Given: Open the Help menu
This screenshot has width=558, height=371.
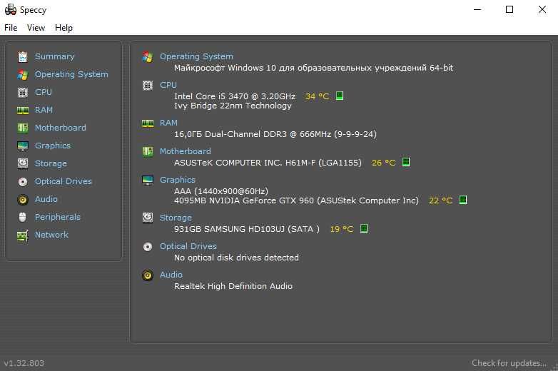Looking at the screenshot, I should click(64, 28).
